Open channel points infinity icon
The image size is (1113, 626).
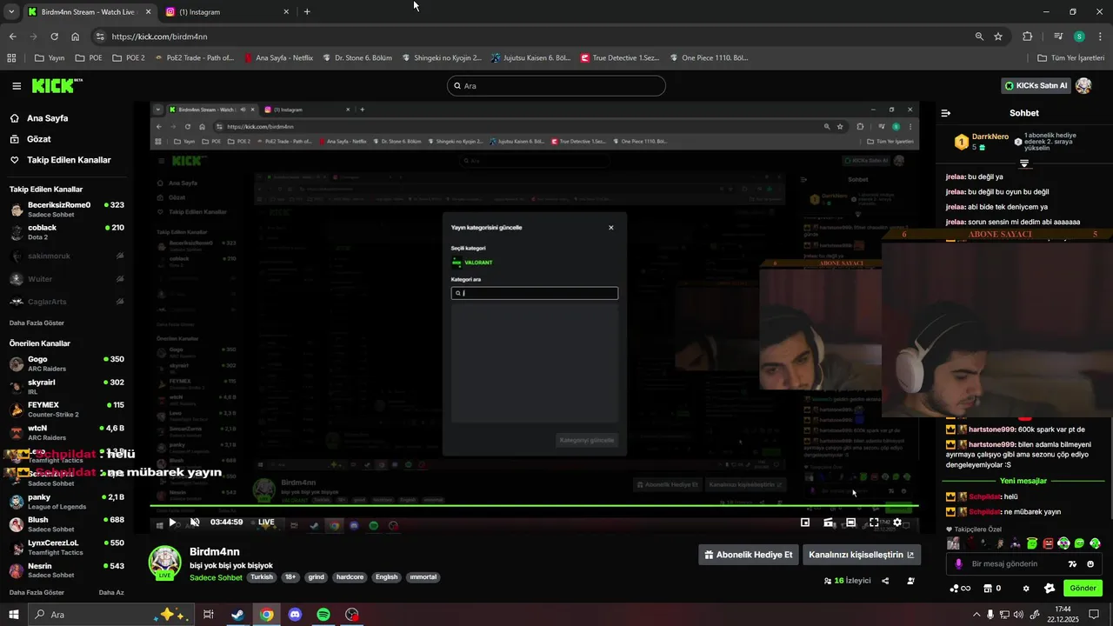(x=960, y=589)
